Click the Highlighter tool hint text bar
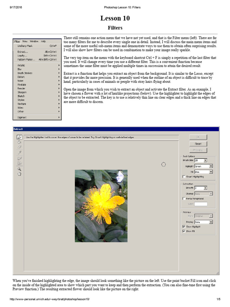230x307 pixels. click(101, 137)
